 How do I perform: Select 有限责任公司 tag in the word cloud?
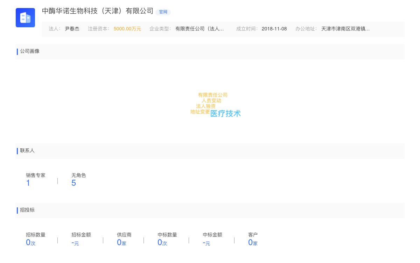(x=212, y=95)
